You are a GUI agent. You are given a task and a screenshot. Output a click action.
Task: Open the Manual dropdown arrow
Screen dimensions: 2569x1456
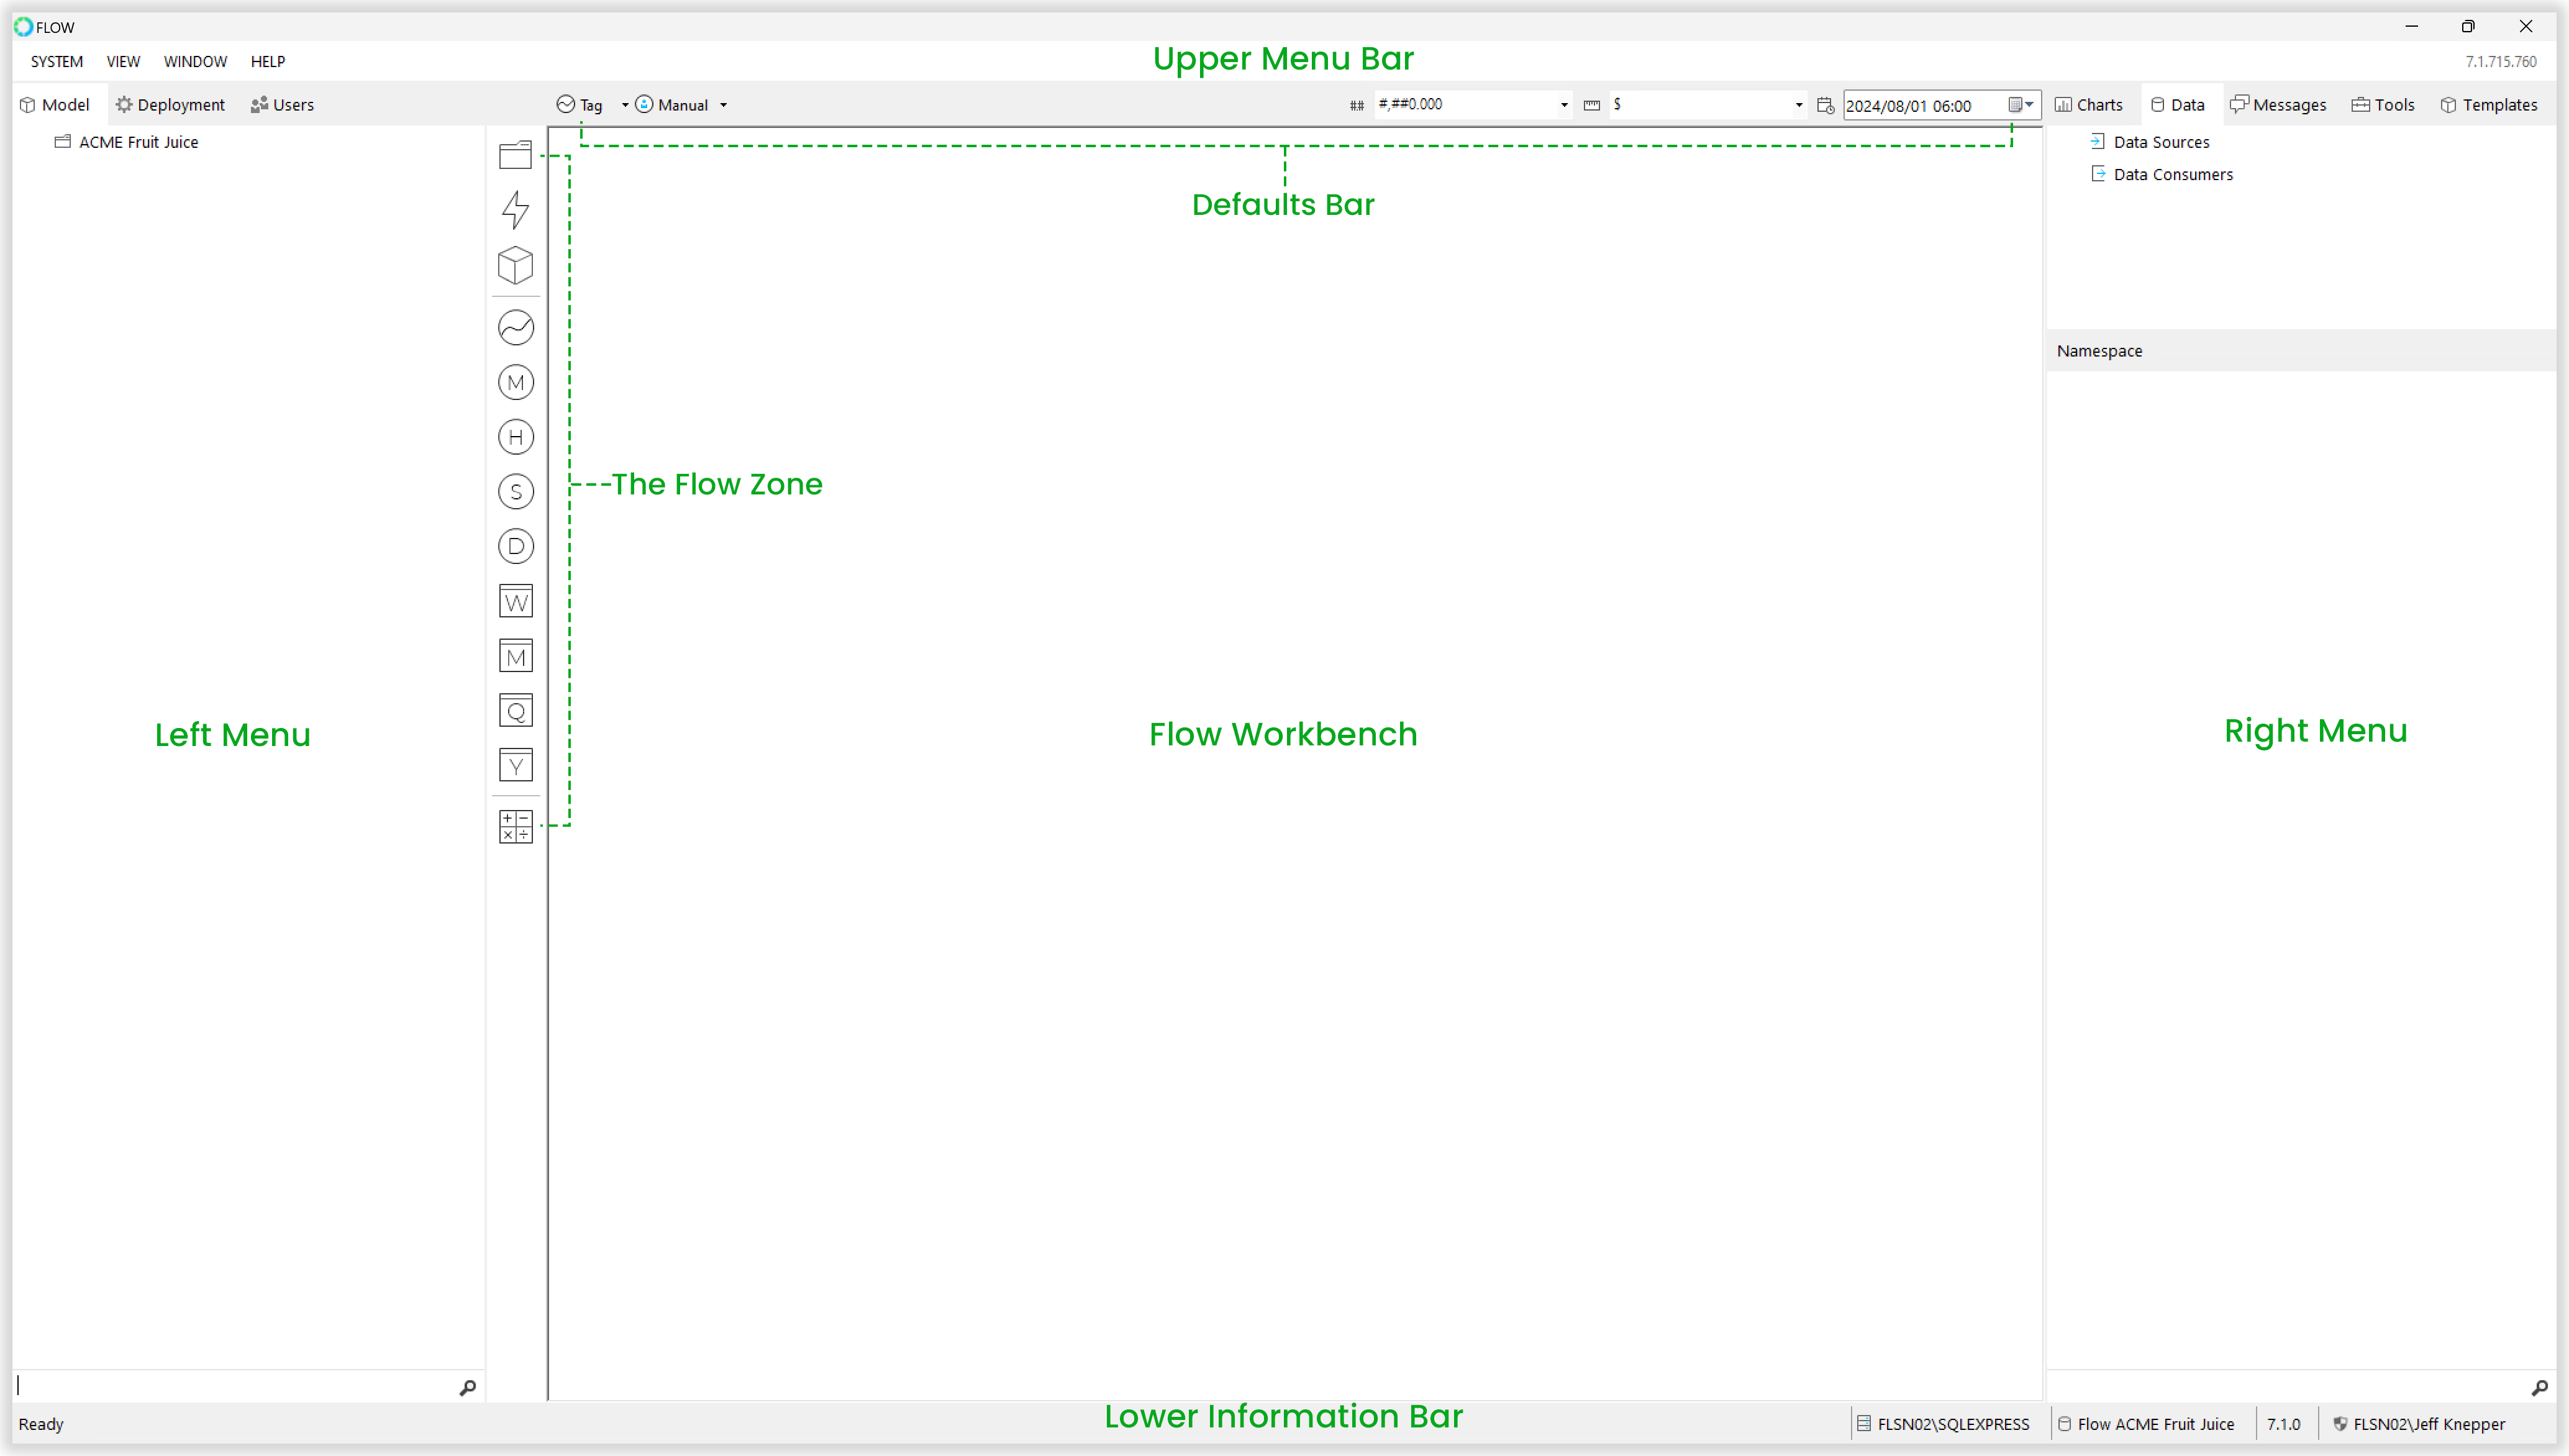[723, 105]
